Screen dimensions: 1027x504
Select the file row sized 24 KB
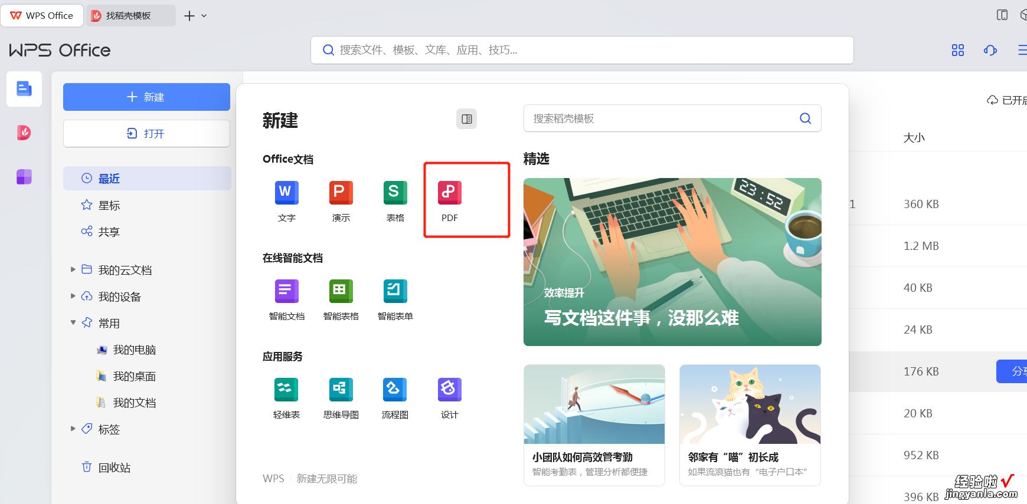coord(938,330)
